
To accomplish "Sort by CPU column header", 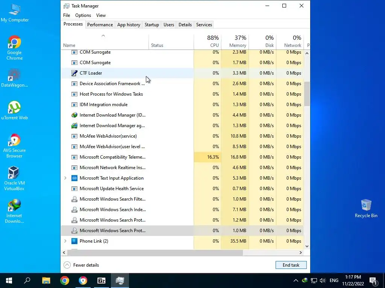I will pyautogui.click(x=208, y=42).
